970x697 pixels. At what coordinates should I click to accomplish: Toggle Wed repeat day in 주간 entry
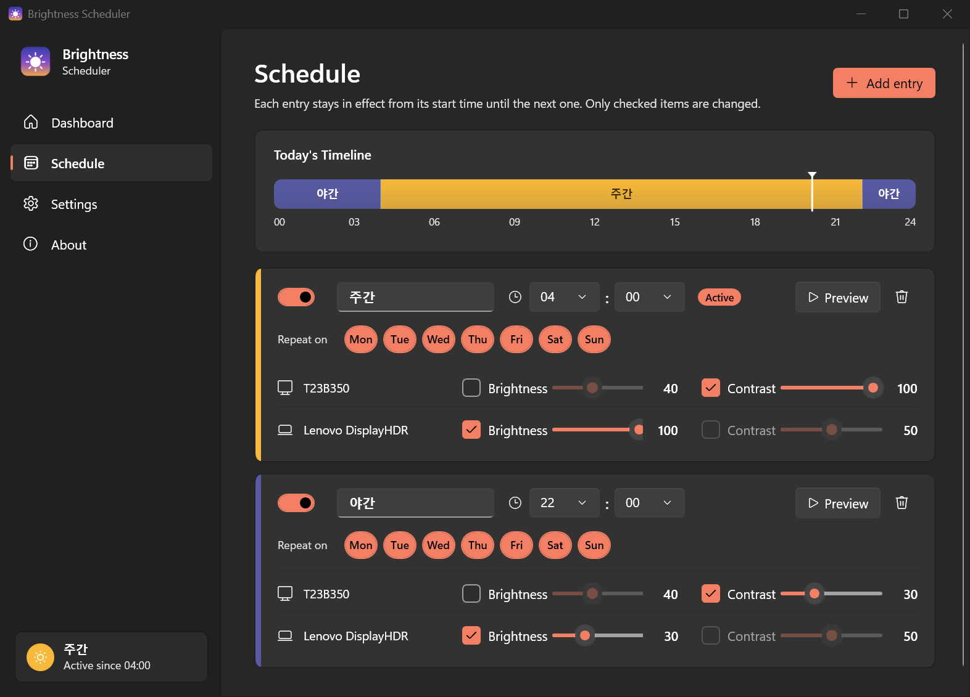[x=439, y=340]
